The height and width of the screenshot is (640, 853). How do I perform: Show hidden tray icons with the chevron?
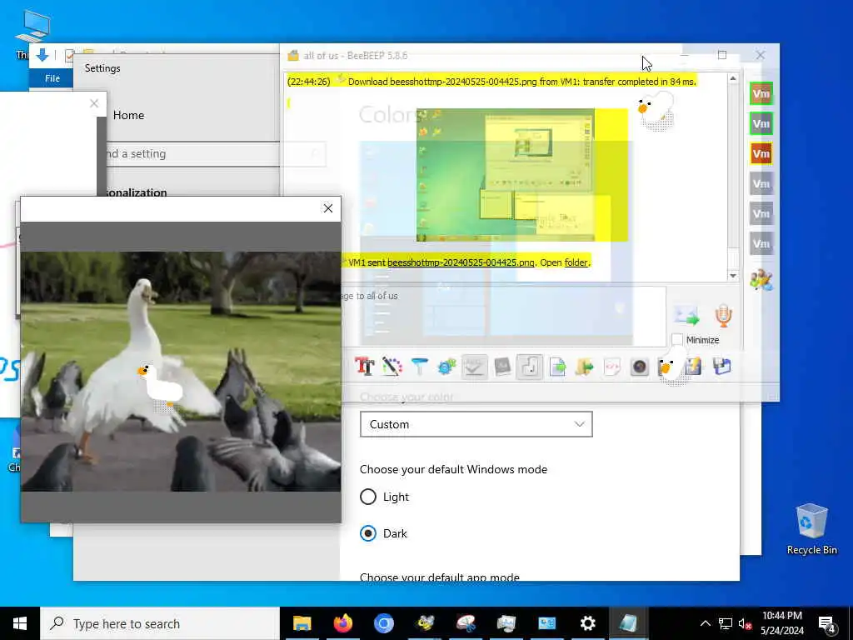coord(705,623)
